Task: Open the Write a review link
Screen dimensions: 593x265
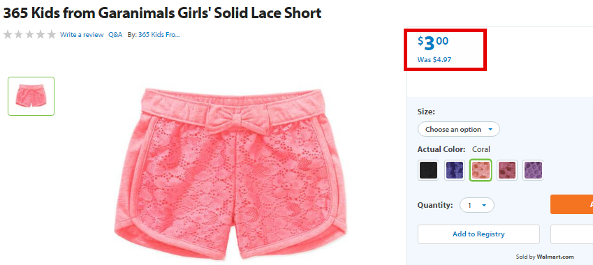Action: [82, 35]
